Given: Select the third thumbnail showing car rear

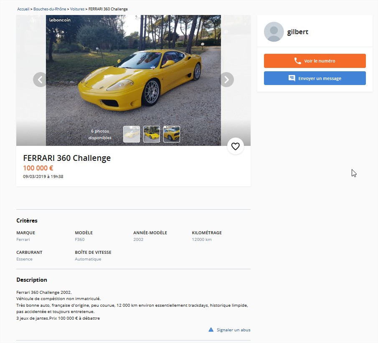Looking at the screenshot, I should 171,134.
